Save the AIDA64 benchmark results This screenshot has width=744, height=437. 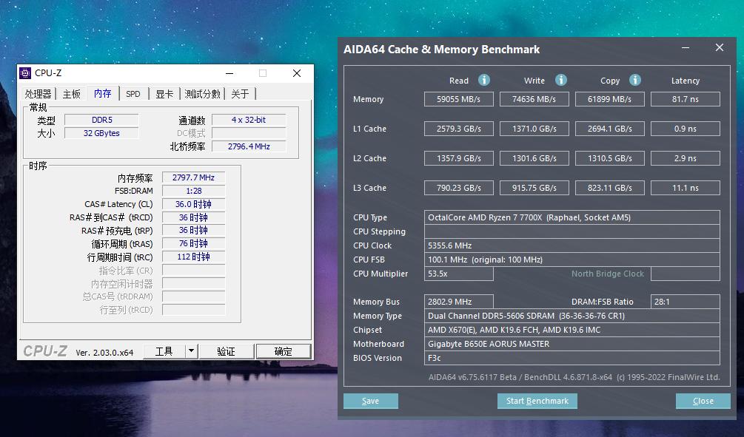pos(370,401)
